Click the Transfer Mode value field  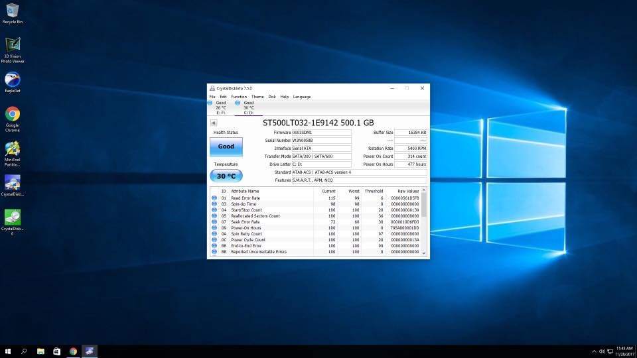(x=321, y=156)
